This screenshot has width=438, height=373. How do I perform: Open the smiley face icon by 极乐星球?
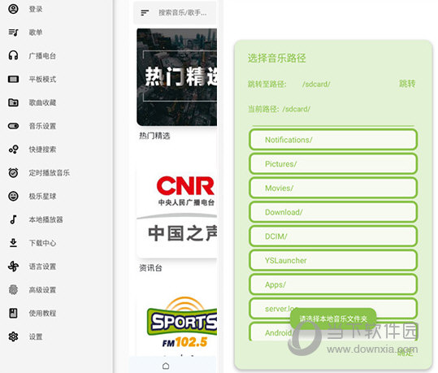13,196
